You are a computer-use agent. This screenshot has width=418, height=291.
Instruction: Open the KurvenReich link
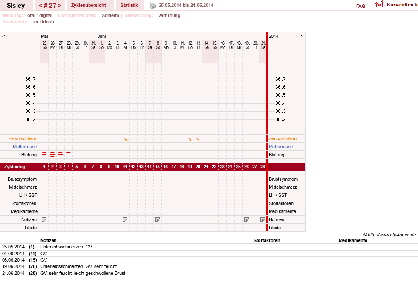(x=402, y=5)
